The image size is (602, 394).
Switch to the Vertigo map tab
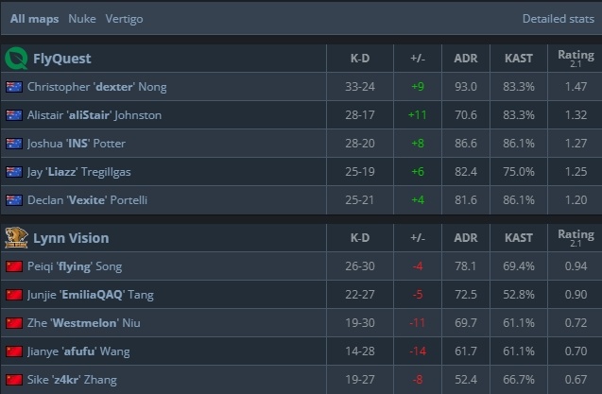124,19
